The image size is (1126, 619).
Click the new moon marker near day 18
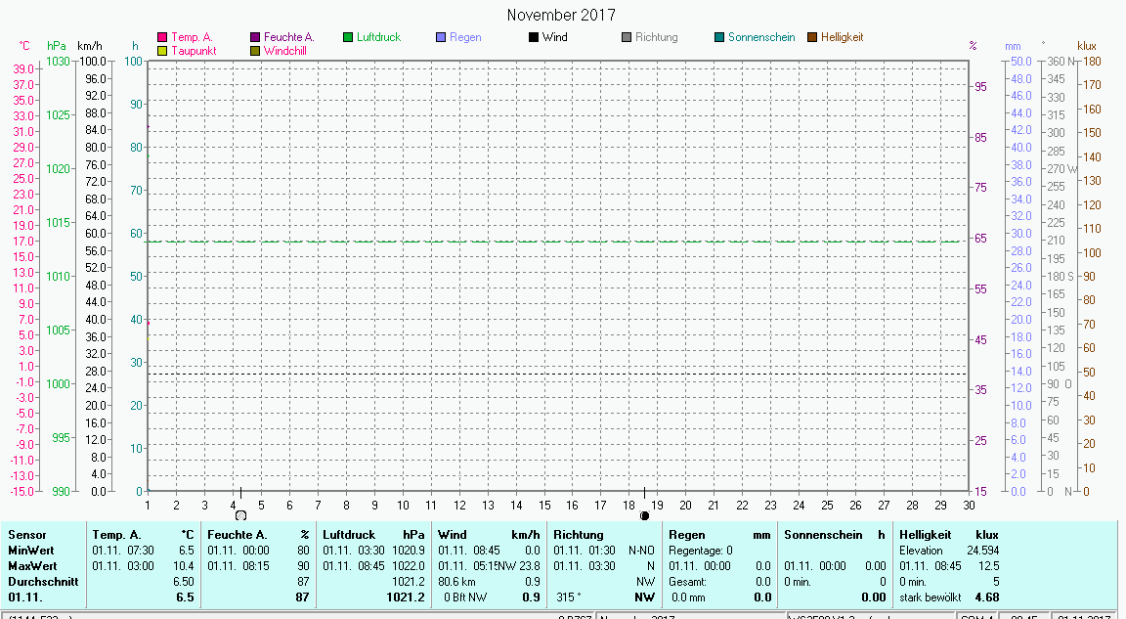tap(644, 515)
